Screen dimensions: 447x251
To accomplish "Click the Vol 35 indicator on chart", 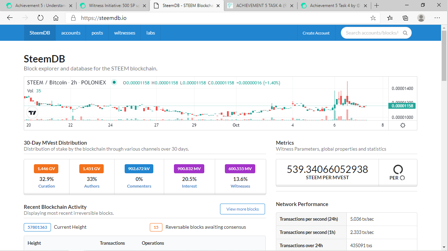I will (x=34, y=91).
